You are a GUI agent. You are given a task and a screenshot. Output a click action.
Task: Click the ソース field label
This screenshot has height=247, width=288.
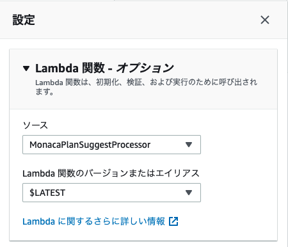tap(35, 125)
